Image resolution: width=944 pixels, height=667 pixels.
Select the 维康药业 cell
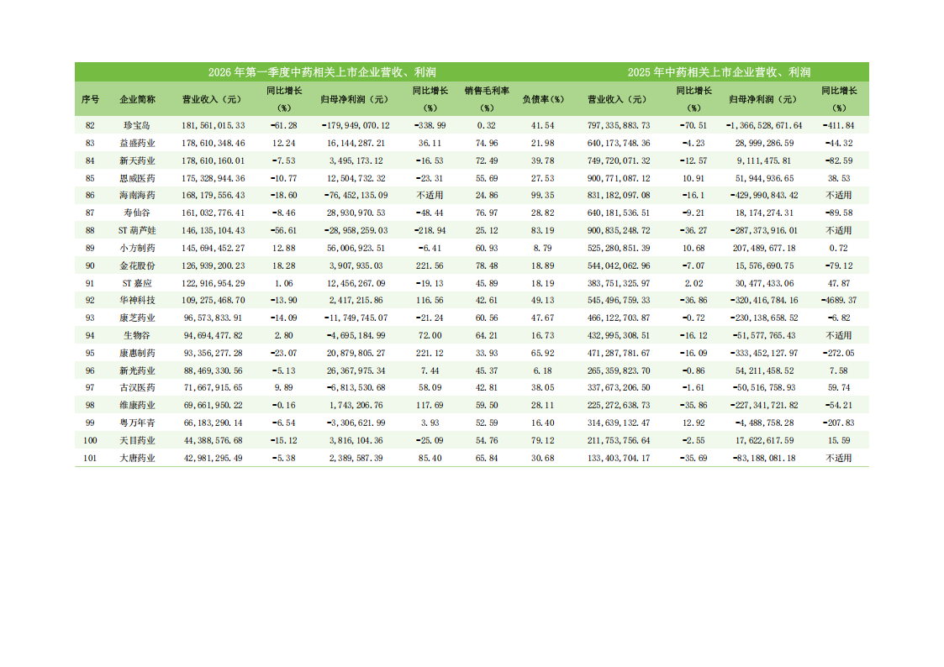coord(137,406)
